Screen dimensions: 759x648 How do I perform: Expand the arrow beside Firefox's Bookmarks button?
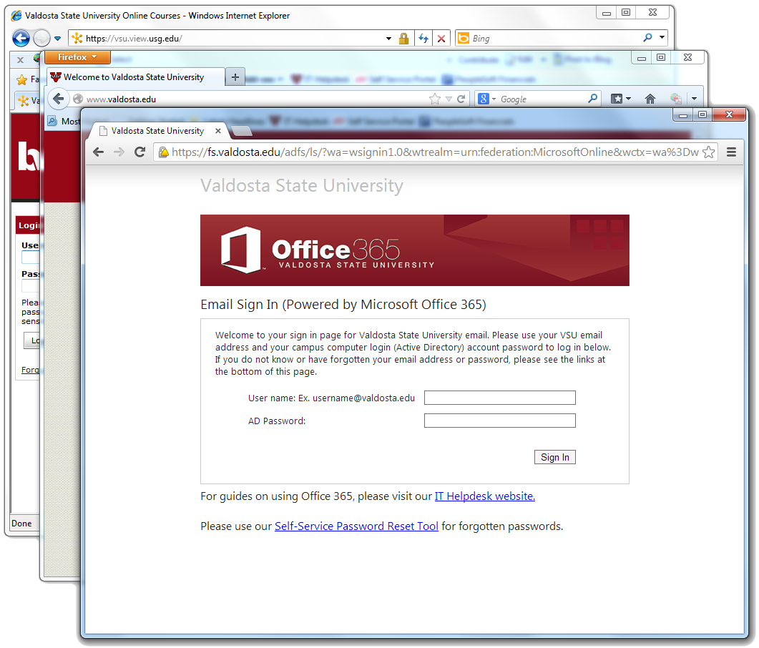pos(628,99)
